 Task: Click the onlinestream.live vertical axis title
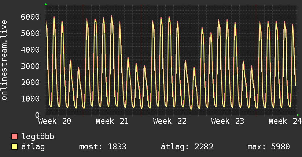tap(4, 60)
